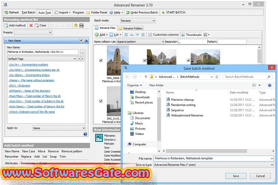
Task: Open the Import menu
Action: pyautogui.click(x=63, y=12)
